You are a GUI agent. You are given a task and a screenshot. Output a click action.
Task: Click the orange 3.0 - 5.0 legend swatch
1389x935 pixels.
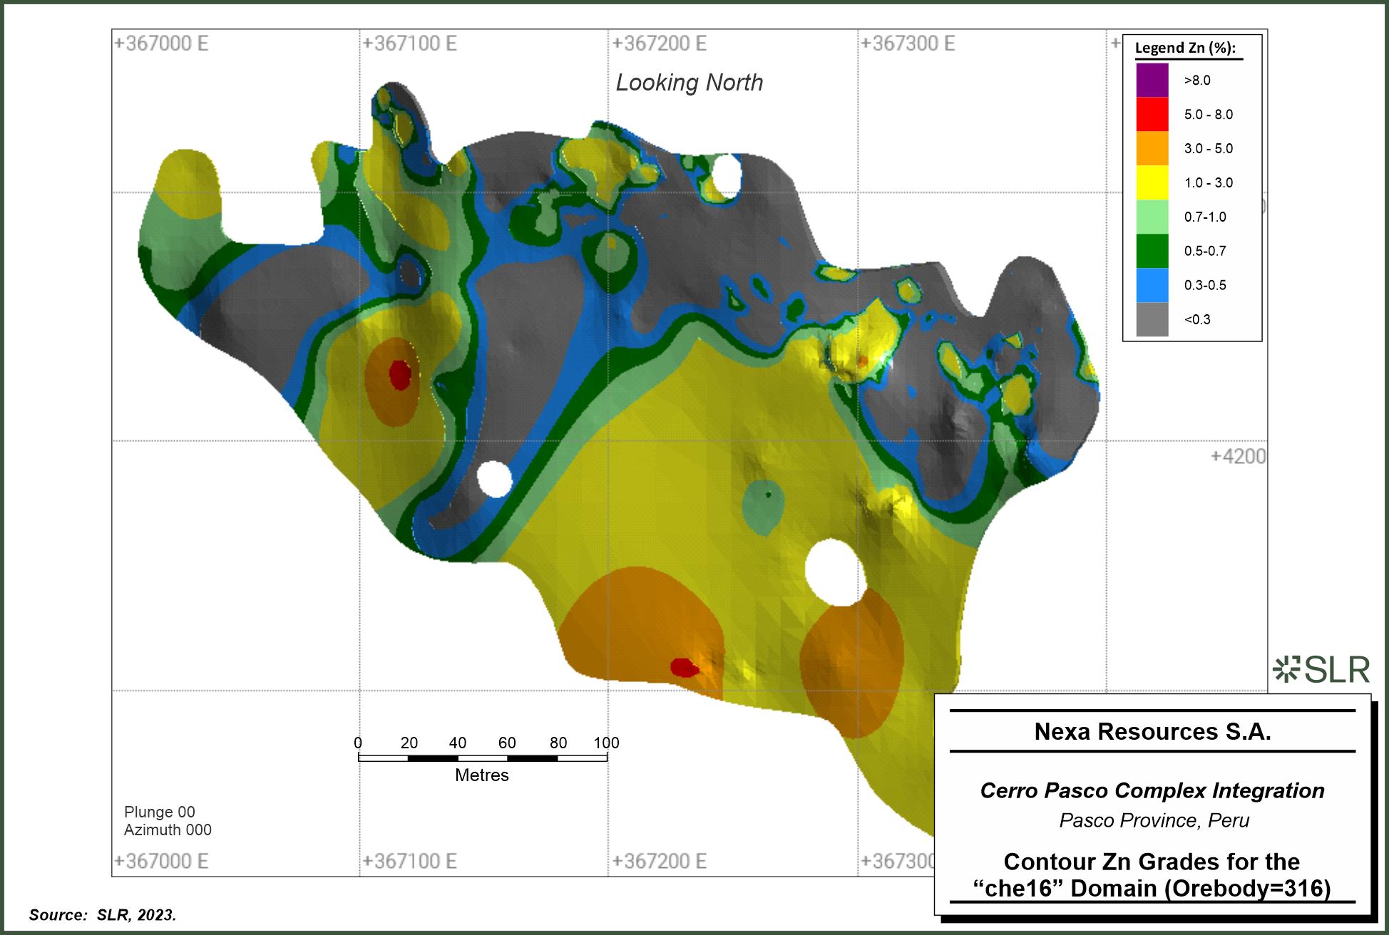coord(1152,148)
